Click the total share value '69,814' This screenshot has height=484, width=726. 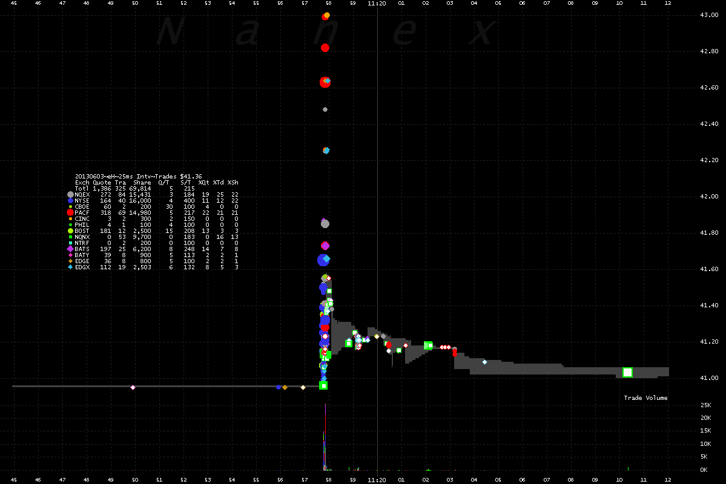[x=140, y=188]
